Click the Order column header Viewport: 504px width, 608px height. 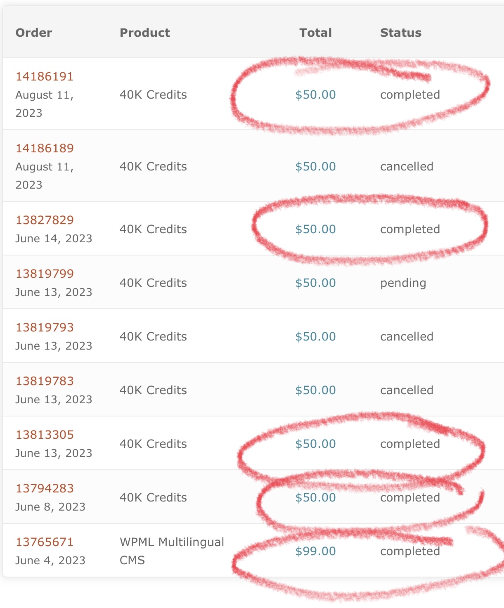click(34, 33)
